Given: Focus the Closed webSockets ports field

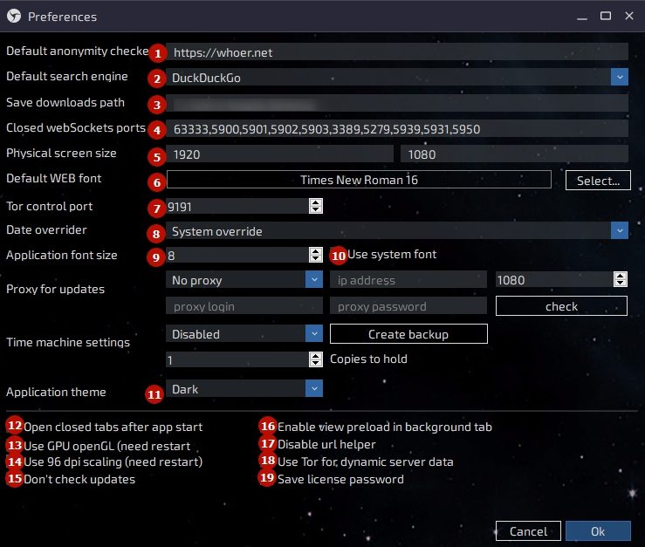Looking at the screenshot, I should (x=397, y=129).
